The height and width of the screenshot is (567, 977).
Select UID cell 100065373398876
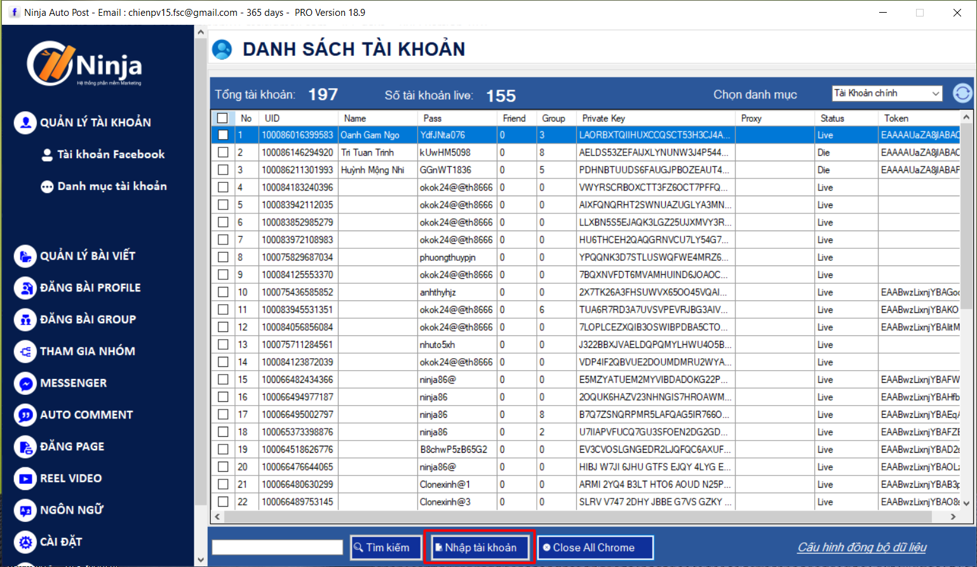[x=298, y=432]
